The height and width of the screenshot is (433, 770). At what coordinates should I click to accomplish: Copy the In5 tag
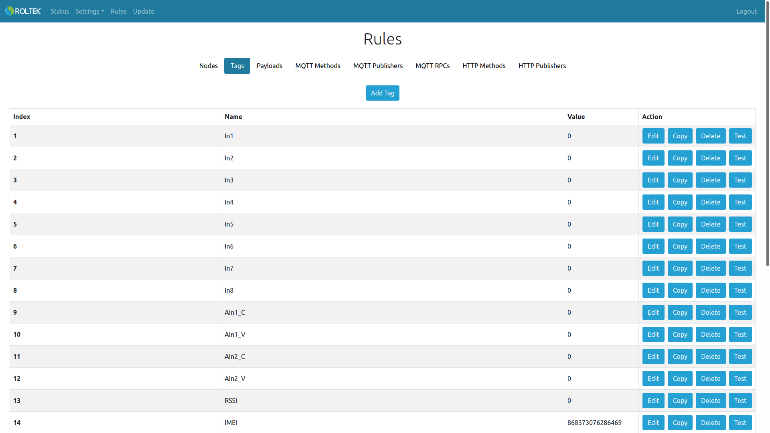point(680,224)
